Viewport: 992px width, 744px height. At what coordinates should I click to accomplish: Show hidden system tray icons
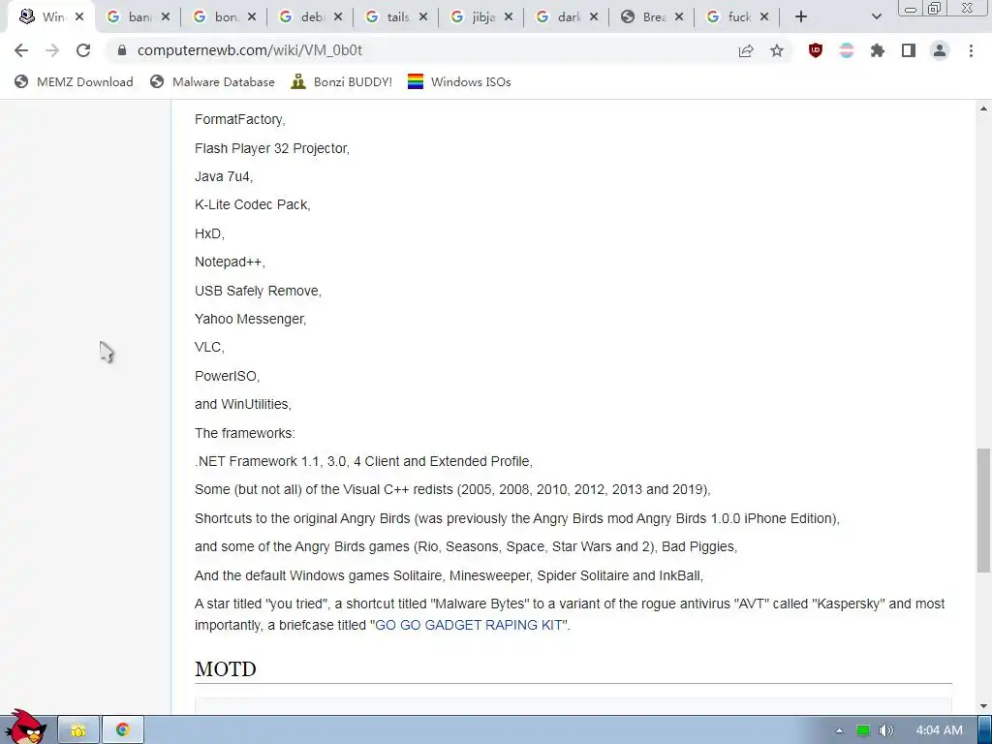point(839,730)
